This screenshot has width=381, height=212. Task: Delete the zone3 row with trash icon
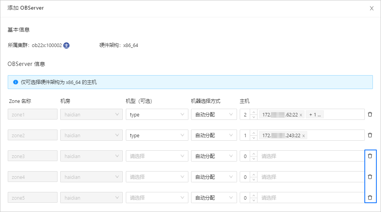coord(370,156)
